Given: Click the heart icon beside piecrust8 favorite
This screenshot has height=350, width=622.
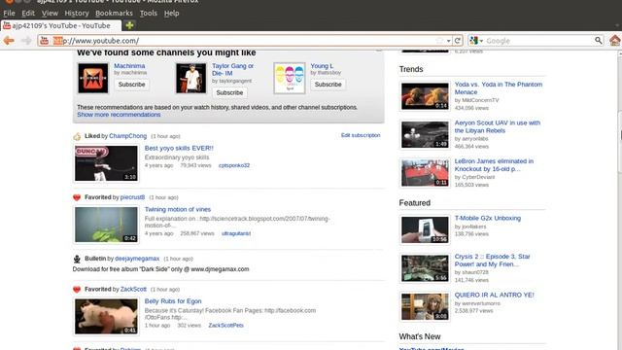Looking at the screenshot, I should (77, 197).
